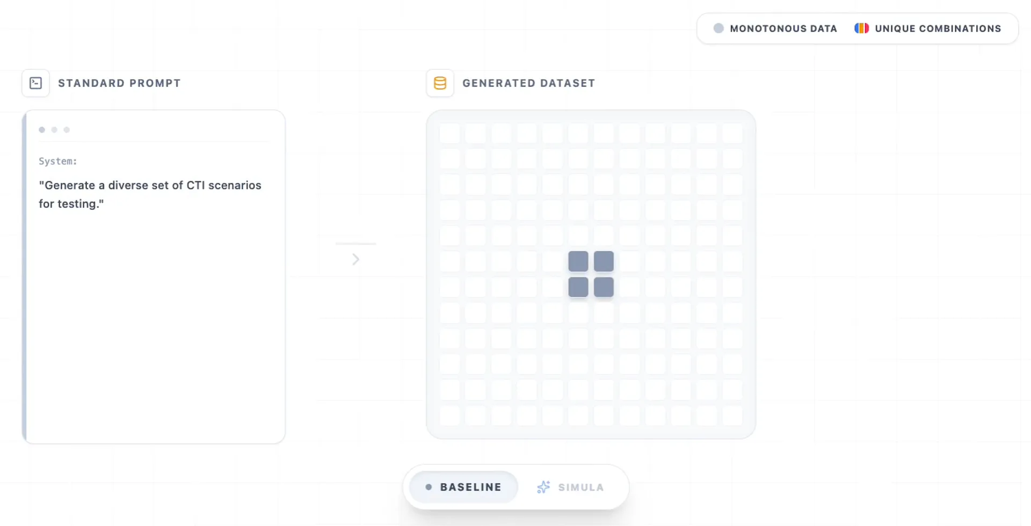This screenshot has width=1031, height=526.
Task: Click the top-right filled gray dataset cell
Action: 604,261
